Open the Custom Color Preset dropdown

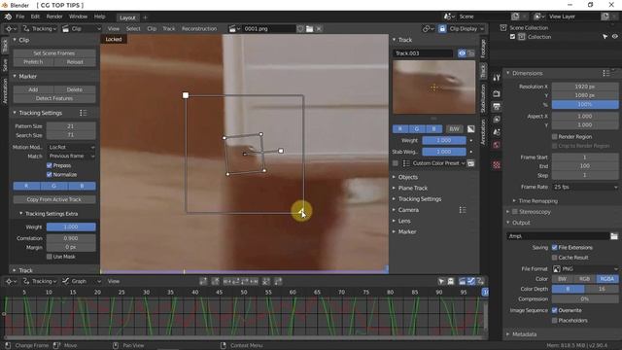click(434, 163)
